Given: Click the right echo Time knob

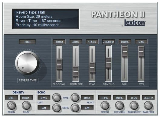Looking at the screenshot, I should (75, 98).
